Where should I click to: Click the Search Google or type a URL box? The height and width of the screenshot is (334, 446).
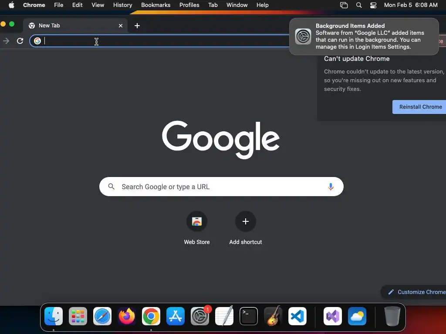pos(221,187)
